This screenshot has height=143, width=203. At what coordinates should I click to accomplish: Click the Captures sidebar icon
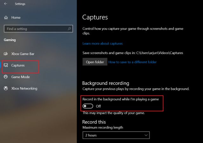(6, 65)
